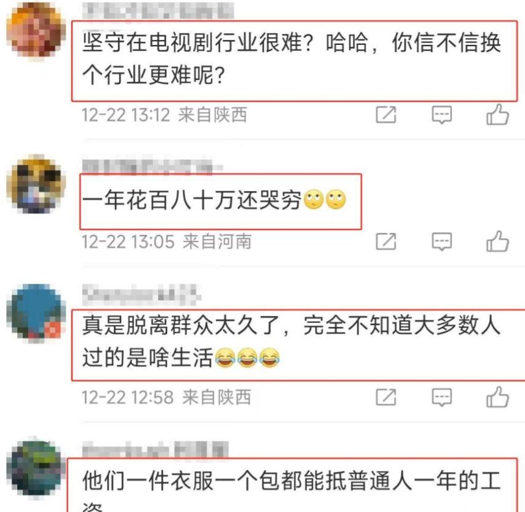The height and width of the screenshot is (512, 525).
Task: Open the second commenter's blurred username
Action: tap(152, 167)
